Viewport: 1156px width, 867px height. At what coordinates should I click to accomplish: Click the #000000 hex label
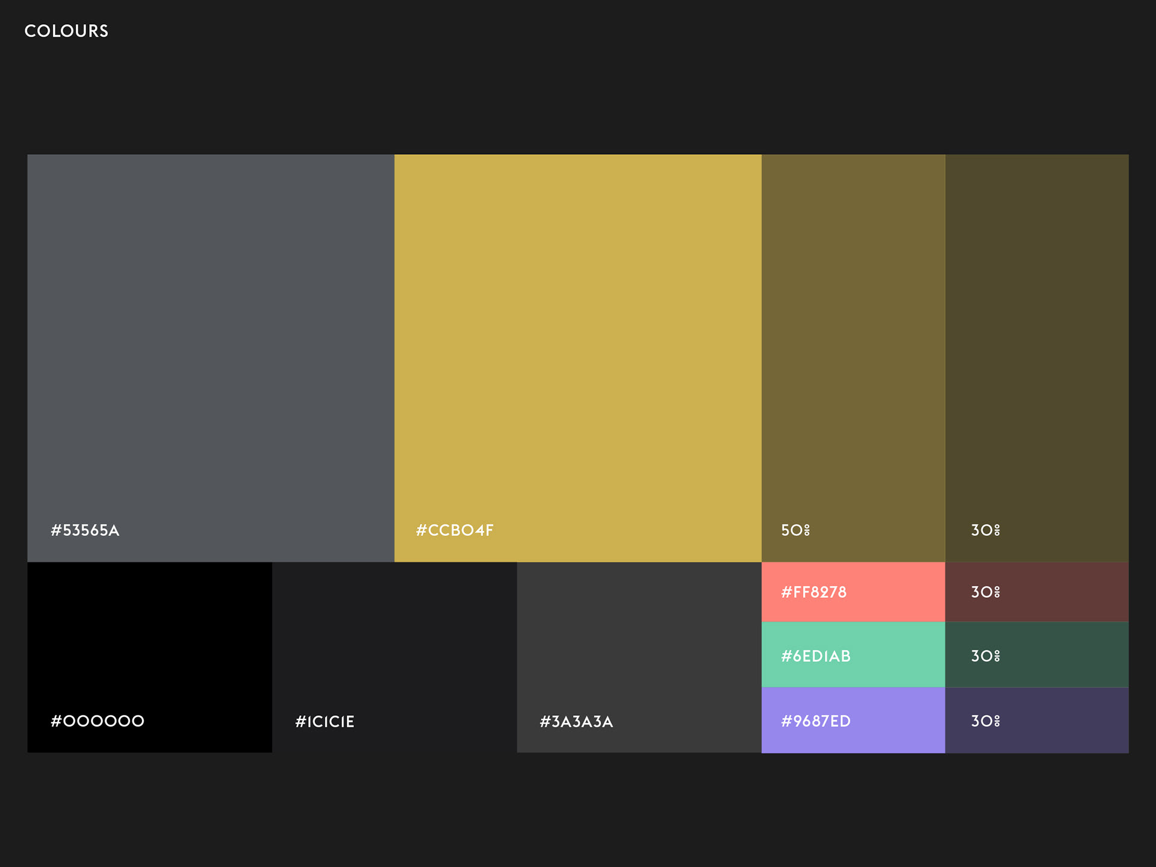pos(98,721)
